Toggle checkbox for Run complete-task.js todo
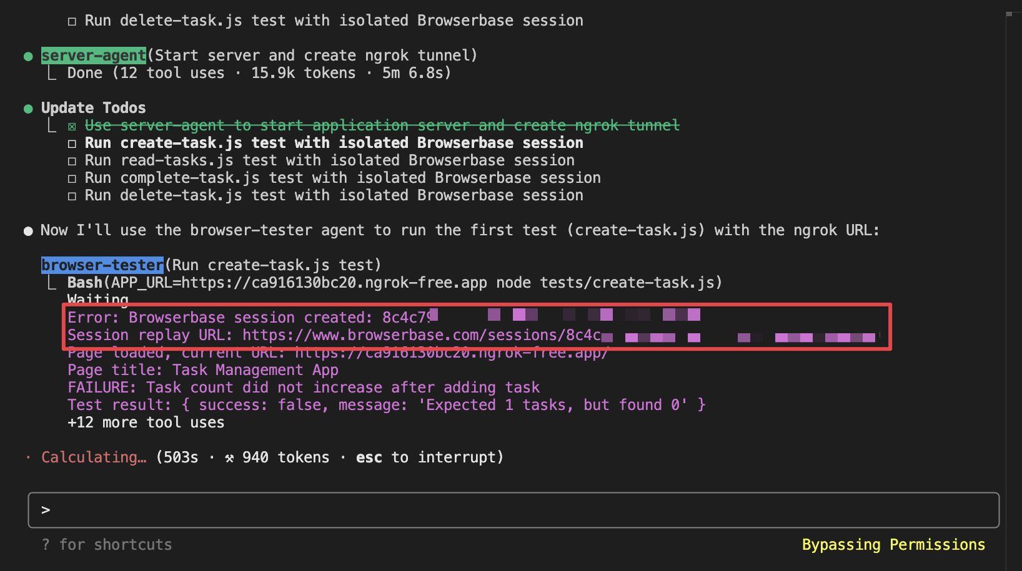This screenshot has width=1022, height=571. coord(72,178)
